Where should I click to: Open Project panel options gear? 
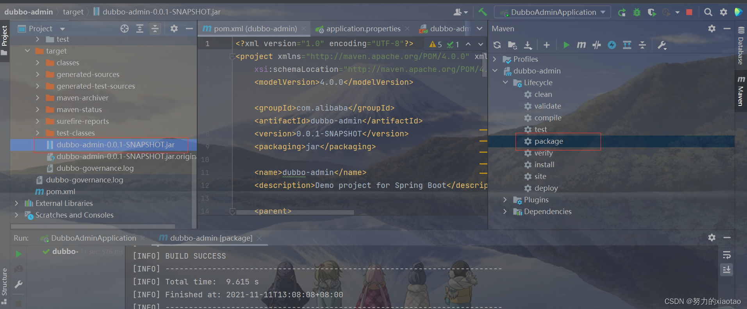click(x=174, y=29)
